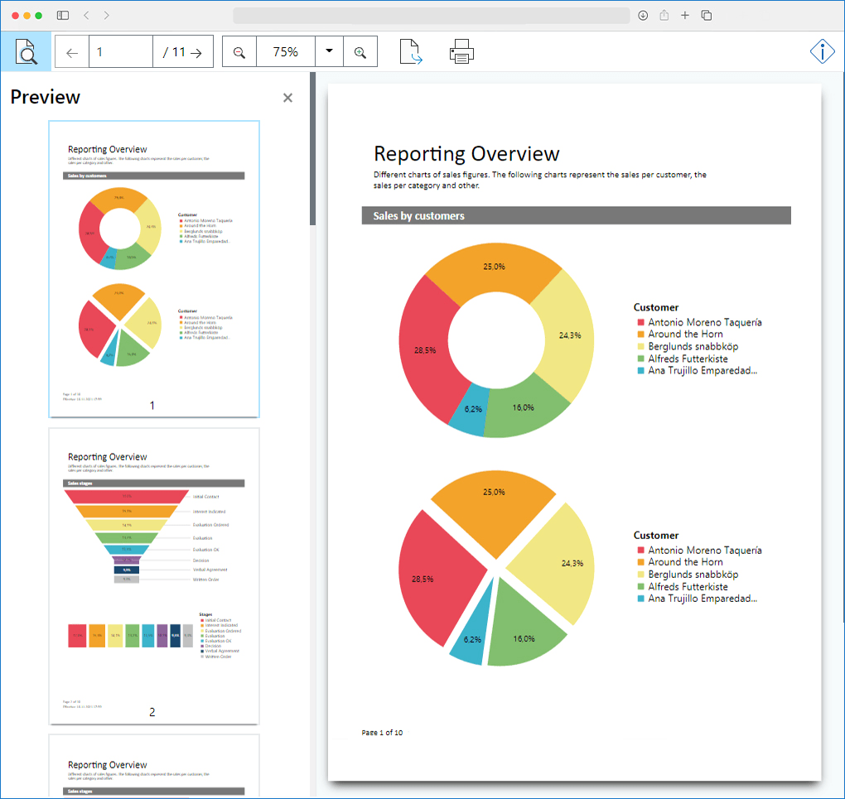Toggle the browser sidebar icon

click(x=63, y=16)
